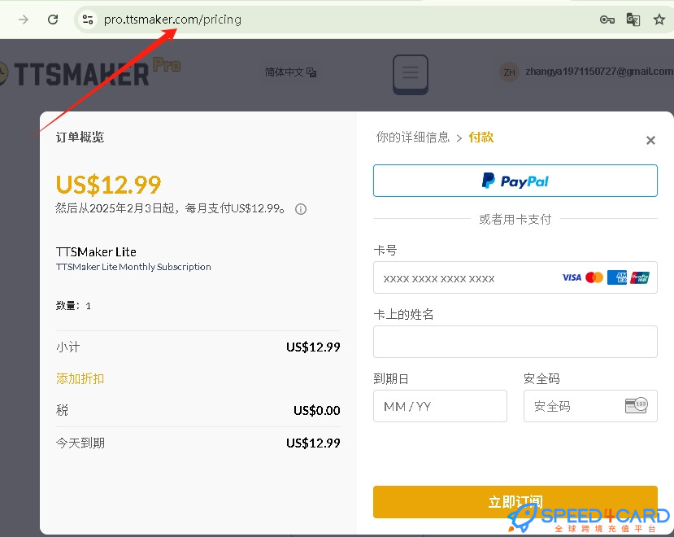Click the US$12.99 headline price
The width and height of the screenshot is (674, 537).
(x=108, y=185)
